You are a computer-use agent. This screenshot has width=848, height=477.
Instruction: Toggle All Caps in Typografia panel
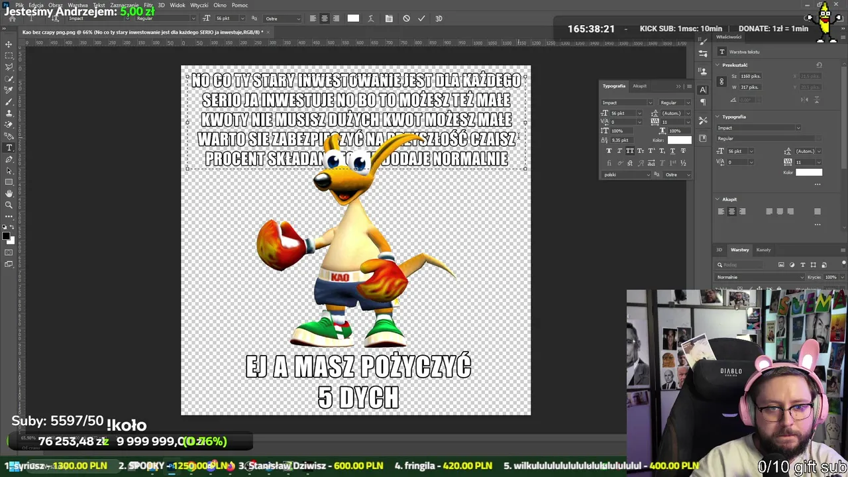(630, 151)
